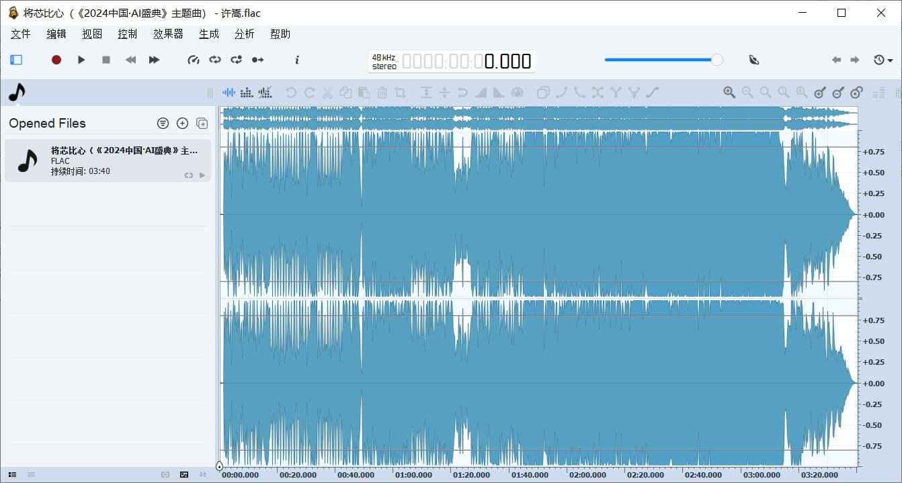This screenshot has height=483, width=902.
Task: Click the reverse audio icon
Action: tap(462, 93)
